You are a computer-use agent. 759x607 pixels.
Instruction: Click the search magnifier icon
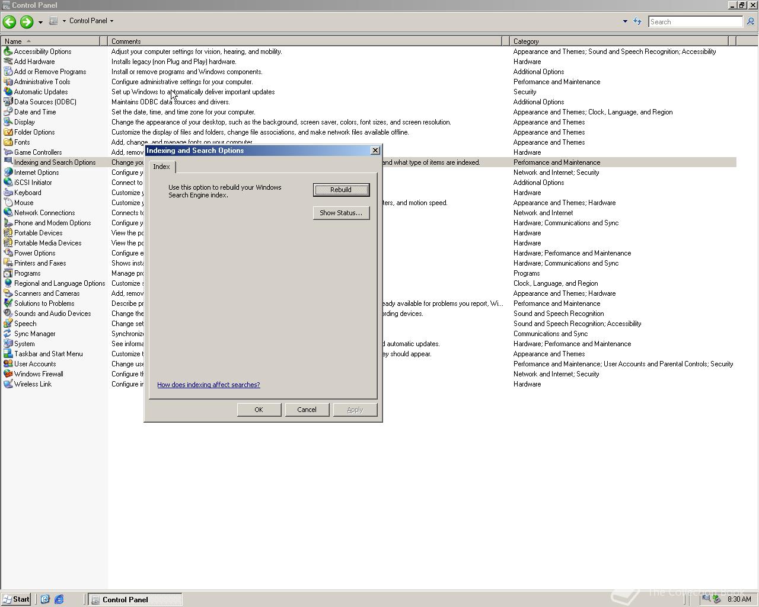[x=750, y=21]
